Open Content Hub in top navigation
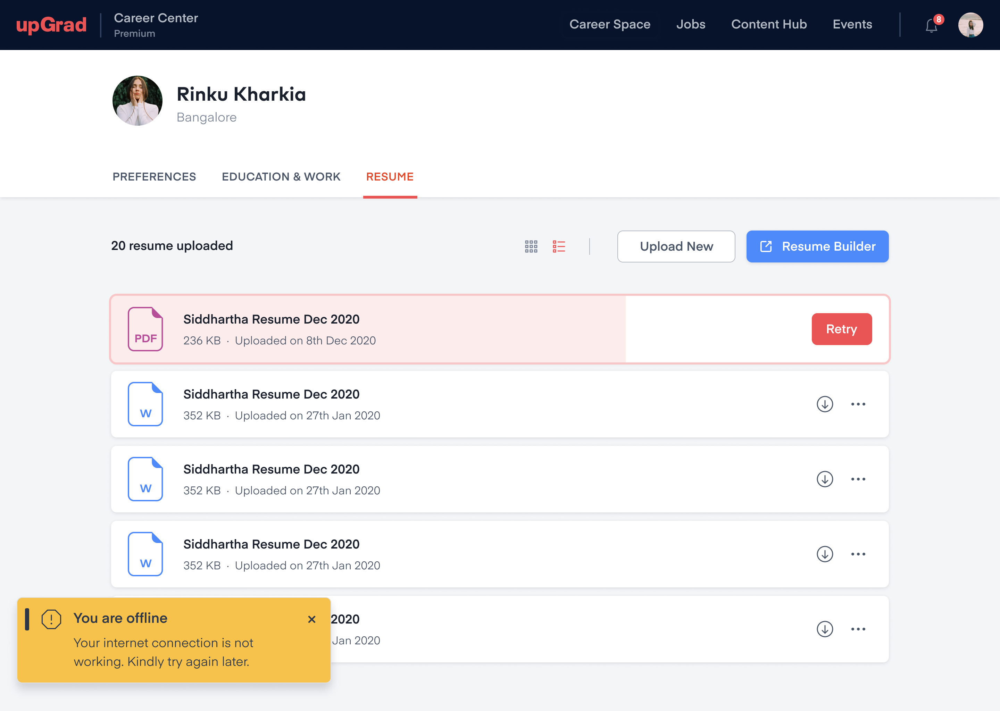The width and height of the screenshot is (1000, 711). click(x=768, y=25)
